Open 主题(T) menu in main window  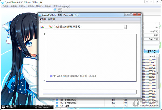(31, 7)
